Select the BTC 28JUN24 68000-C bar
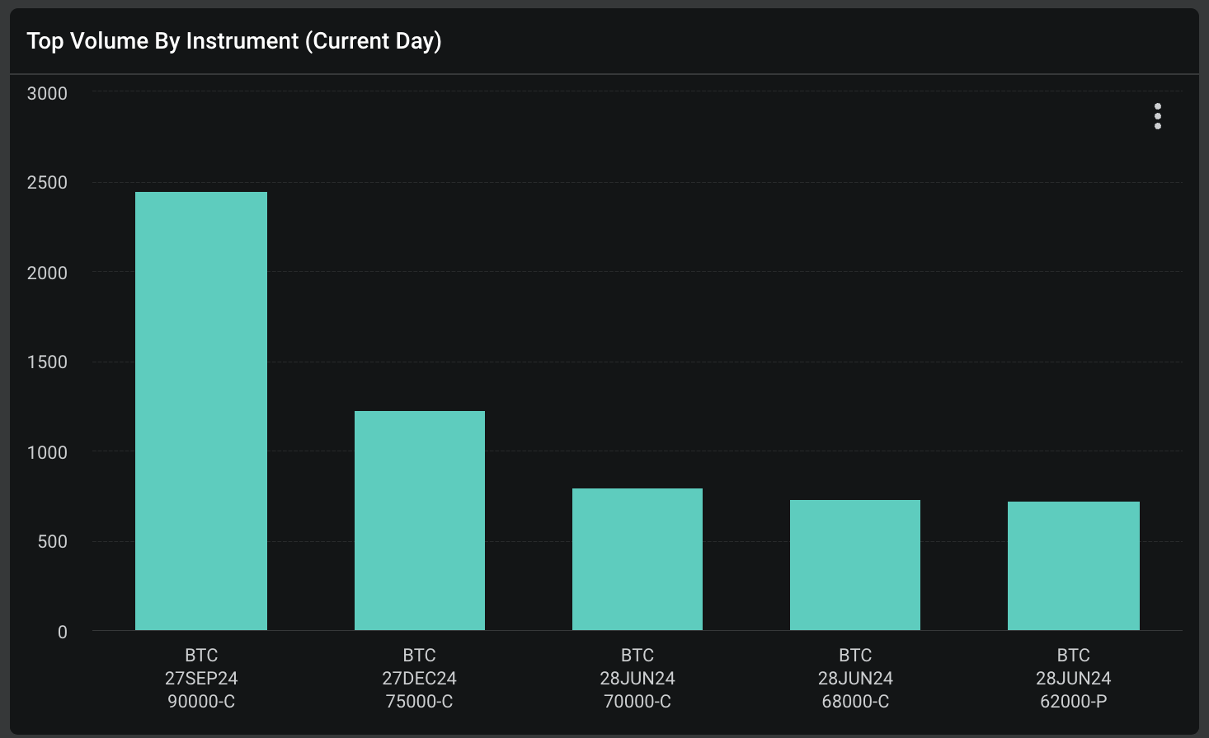This screenshot has height=738, width=1209. (855, 565)
